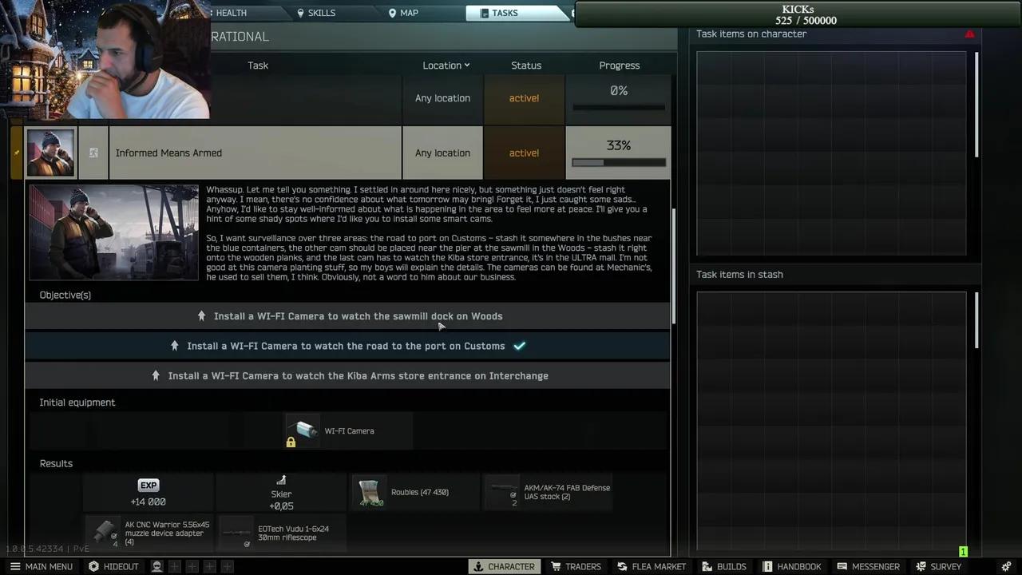Click the Task items on character grid

[x=831, y=153]
